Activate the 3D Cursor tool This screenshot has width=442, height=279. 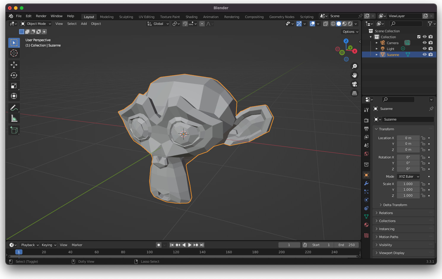[x=14, y=53]
